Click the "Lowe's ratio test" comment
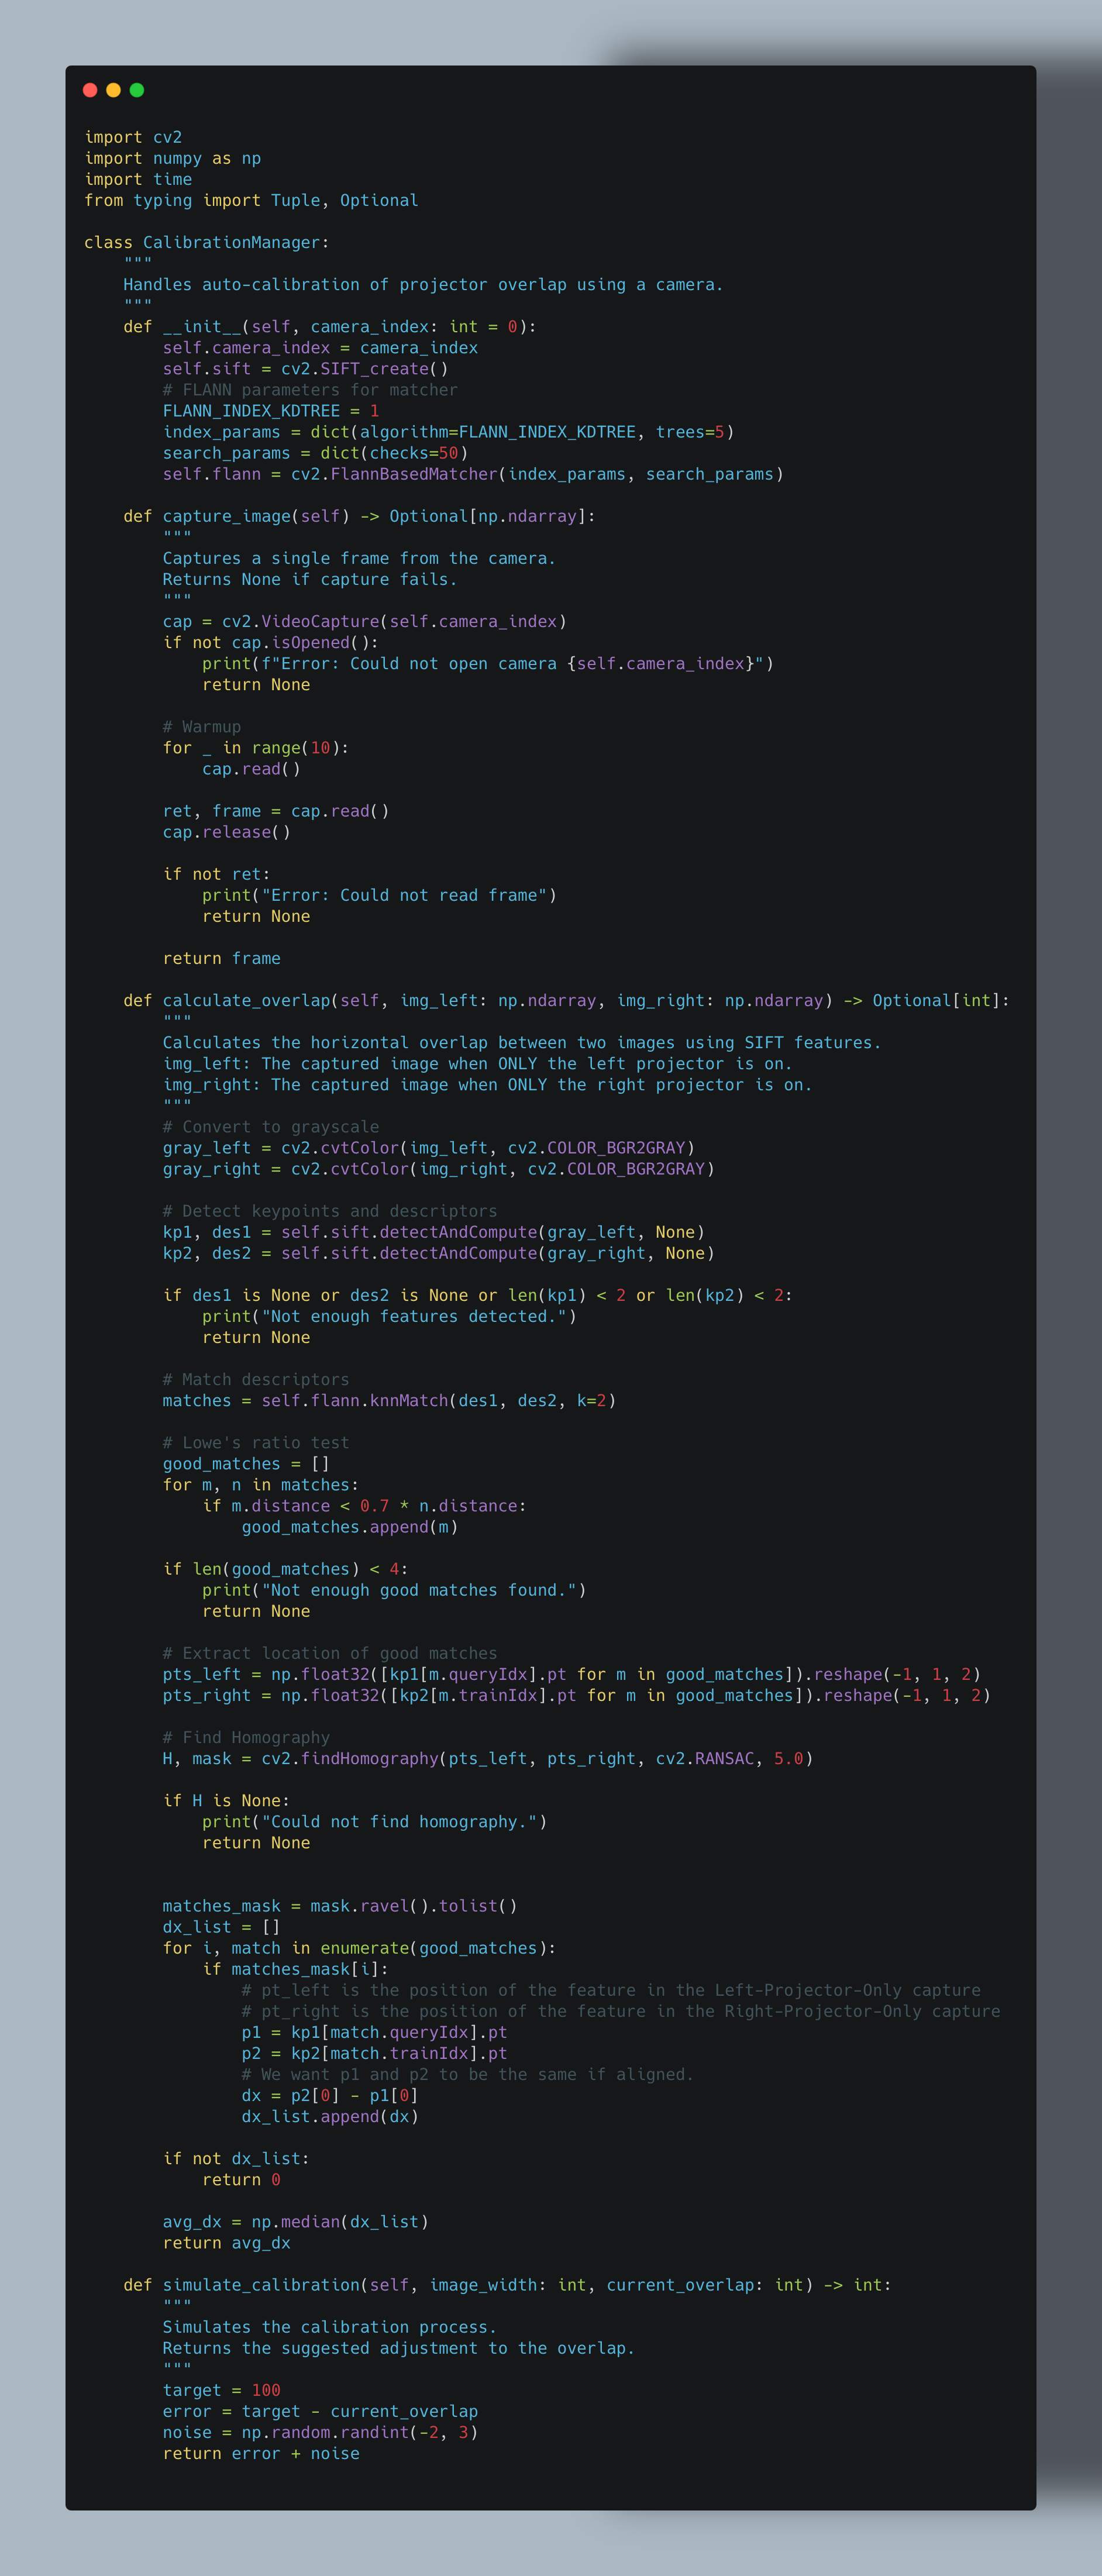This screenshot has width=1102, height=2576. (256, 1442)
